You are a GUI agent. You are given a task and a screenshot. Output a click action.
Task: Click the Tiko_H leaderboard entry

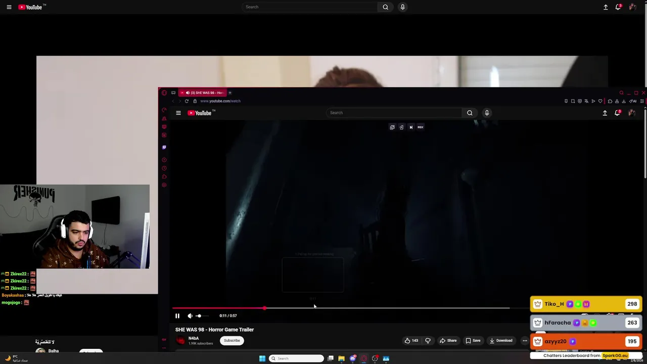[x=586, y=304]
